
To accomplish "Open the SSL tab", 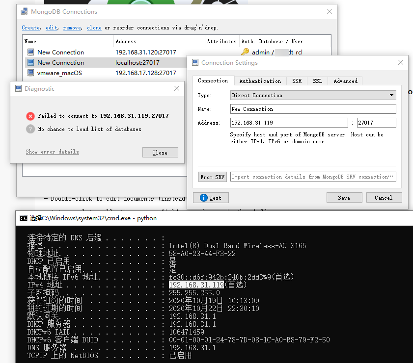I will coord(317,81).
